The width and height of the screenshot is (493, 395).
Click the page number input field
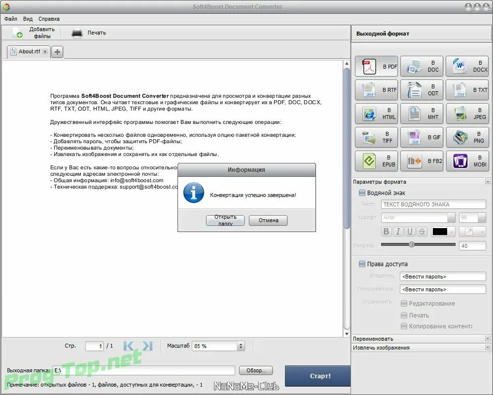[94, 346]
